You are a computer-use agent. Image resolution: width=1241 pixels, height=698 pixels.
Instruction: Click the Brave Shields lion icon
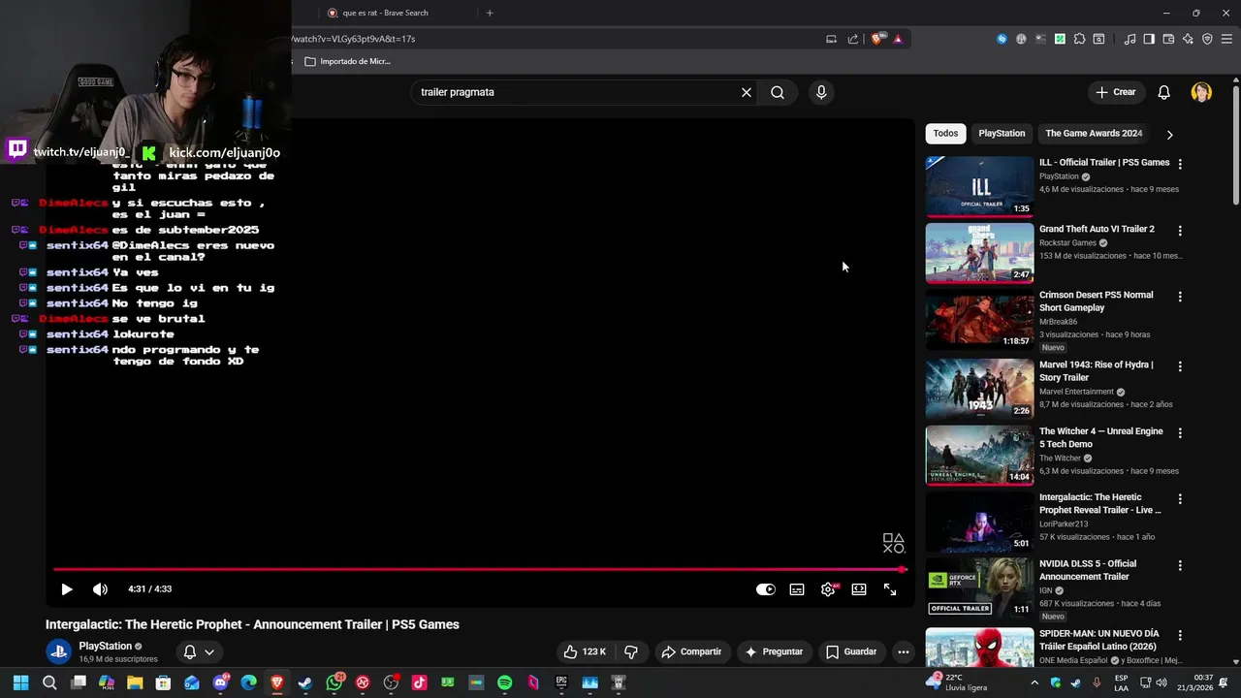tap(877, 39)
